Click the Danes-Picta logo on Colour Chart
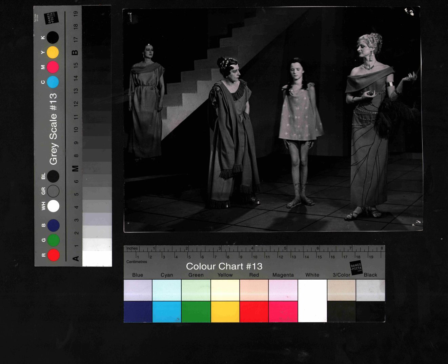Viewport: 448px width, 364px height. 356,267
